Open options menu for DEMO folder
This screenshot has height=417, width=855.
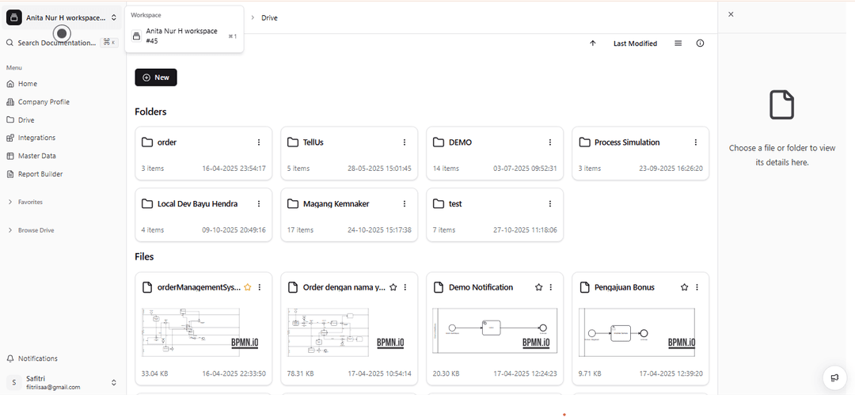pyautogui.click(x=550, y=142)
